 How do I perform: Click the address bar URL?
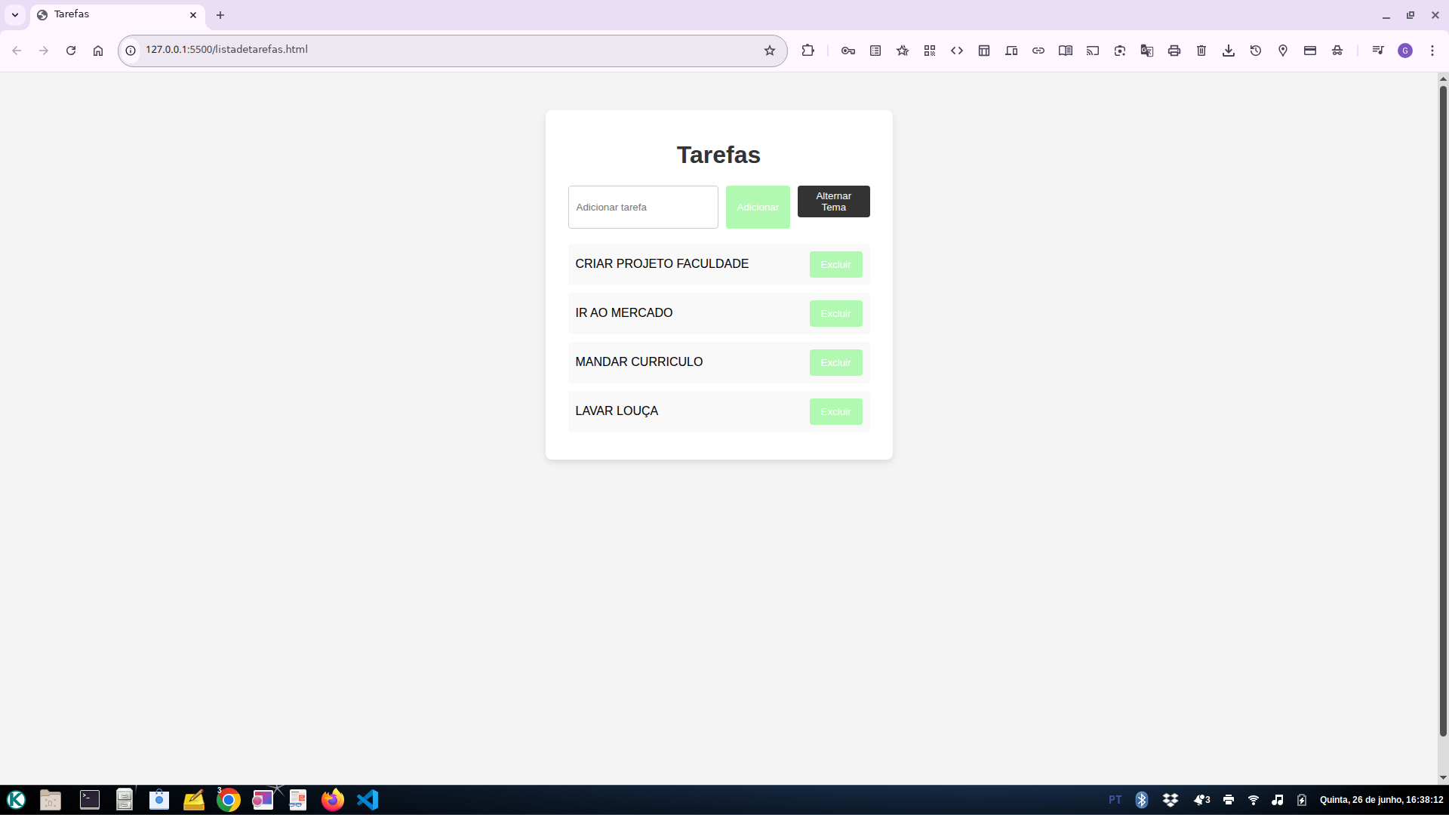(226, 49)
